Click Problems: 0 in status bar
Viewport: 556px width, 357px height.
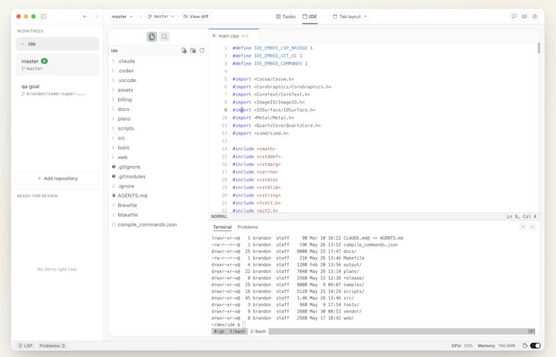52,346
